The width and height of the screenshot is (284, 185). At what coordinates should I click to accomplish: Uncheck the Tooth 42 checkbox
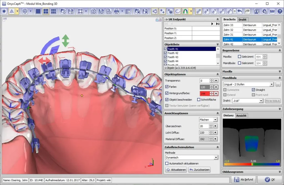166,53
